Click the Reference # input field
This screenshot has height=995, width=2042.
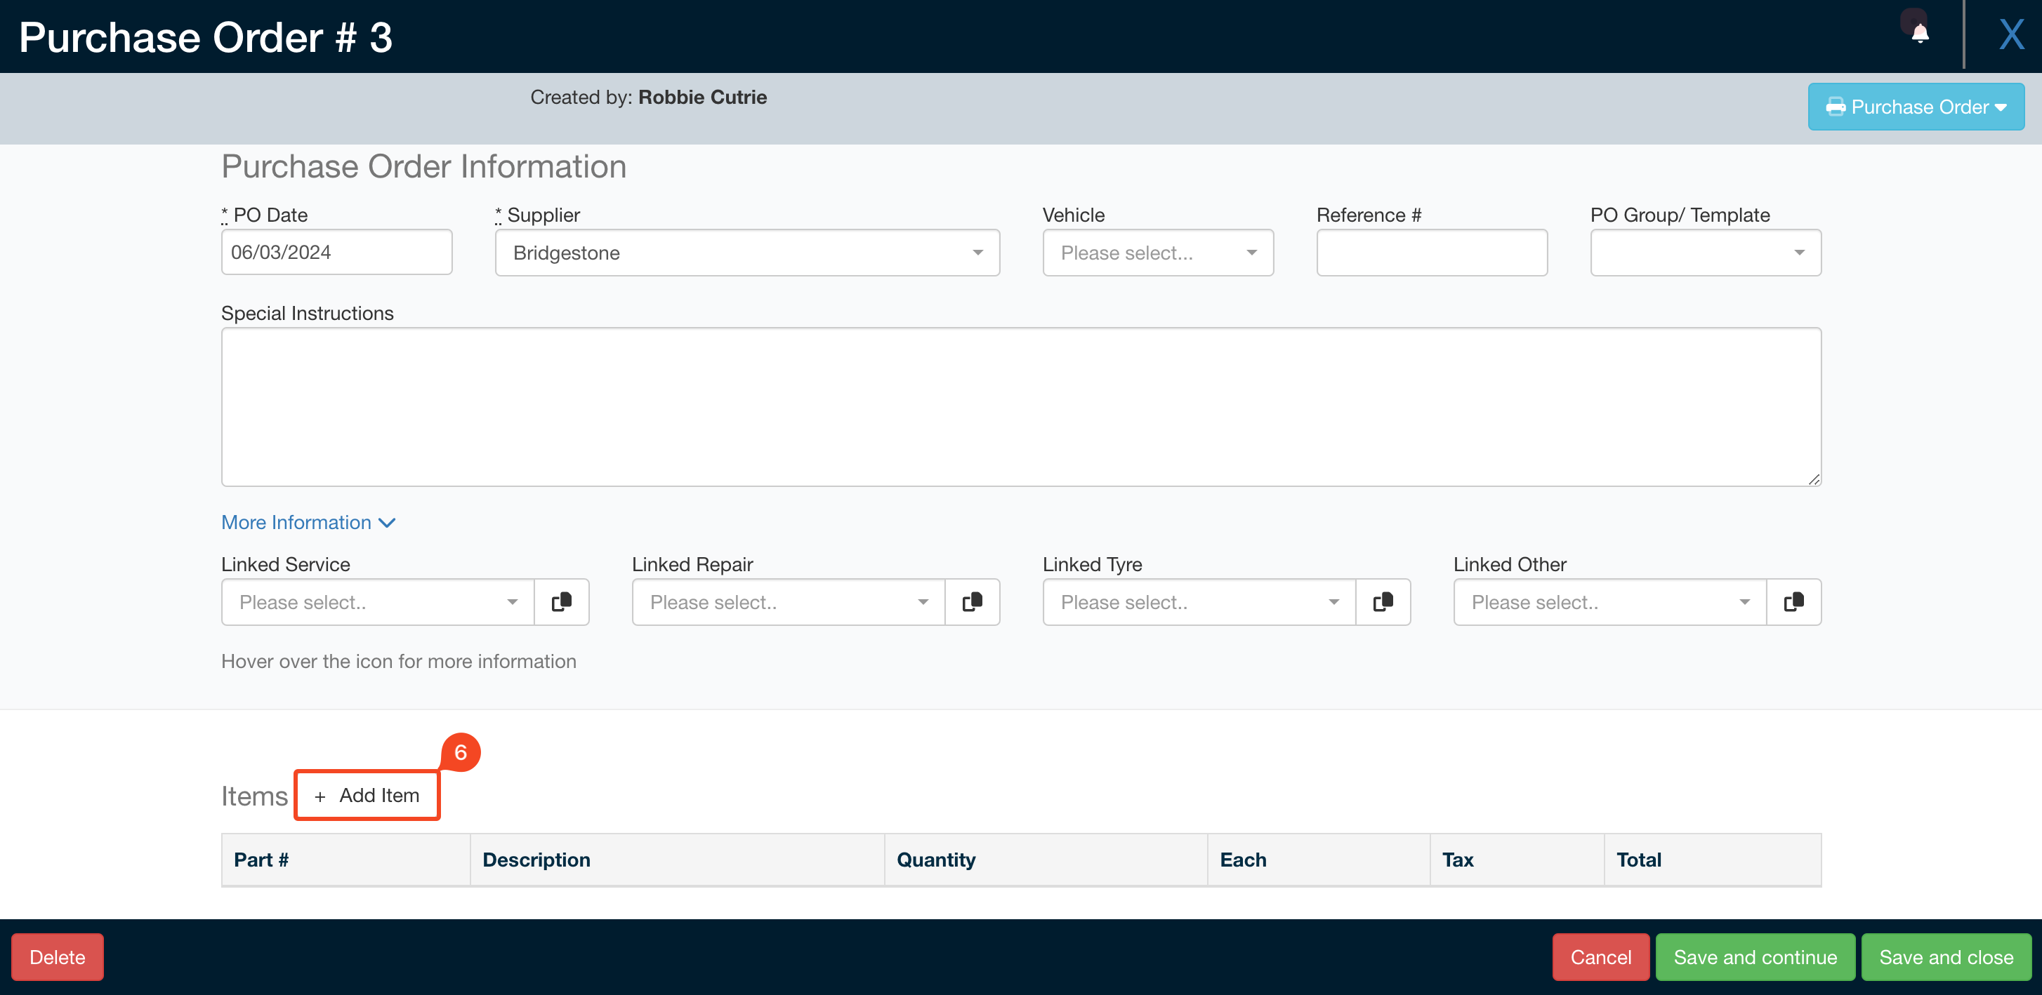1431,252
